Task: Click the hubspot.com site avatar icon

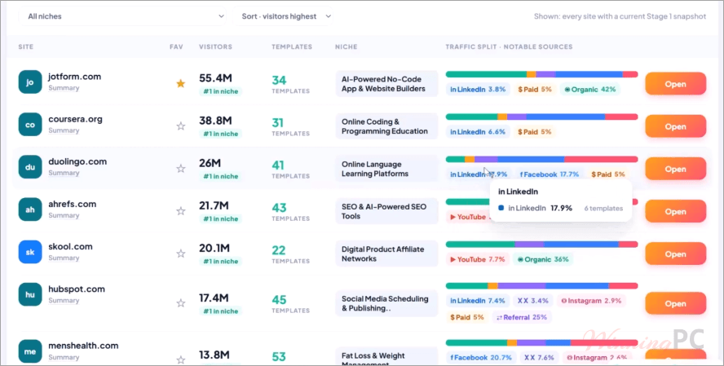Action: tap(30, 294)
